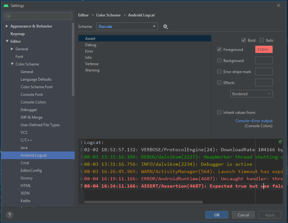Click the ASSERT line in preview
The width and height of the screenshot is (288, 223).
coord(183,186)
